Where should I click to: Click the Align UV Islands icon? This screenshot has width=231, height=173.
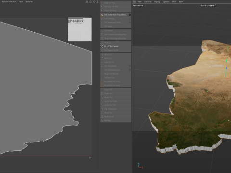click(102, 74)
